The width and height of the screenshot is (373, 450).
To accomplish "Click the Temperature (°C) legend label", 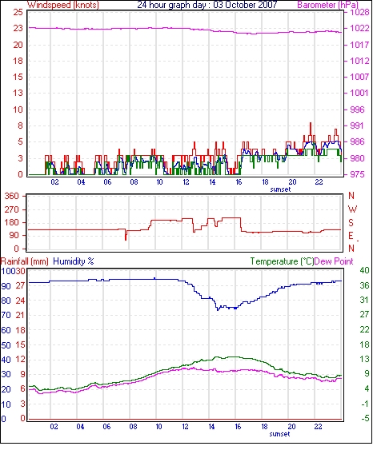I will [x=282, y=261].
